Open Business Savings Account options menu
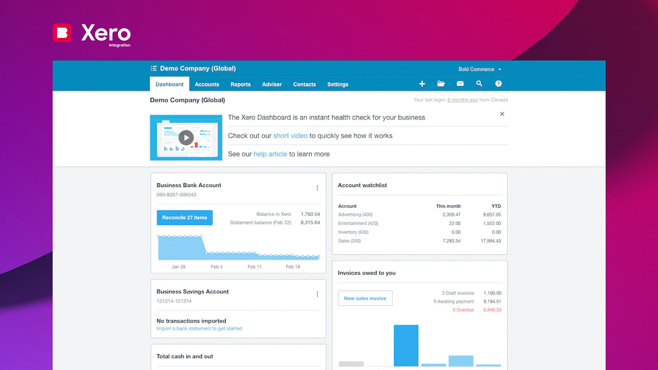This screenshot has width=658, height=370. 317,294
